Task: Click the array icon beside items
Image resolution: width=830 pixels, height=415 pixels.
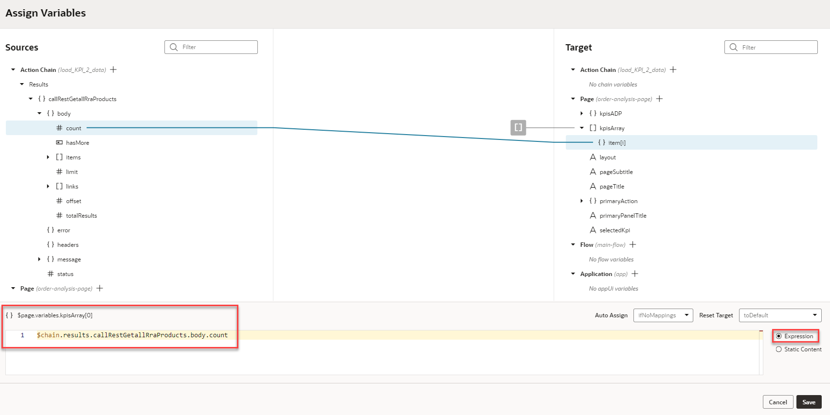Action: pyautogui.click(x=59, y=157)
